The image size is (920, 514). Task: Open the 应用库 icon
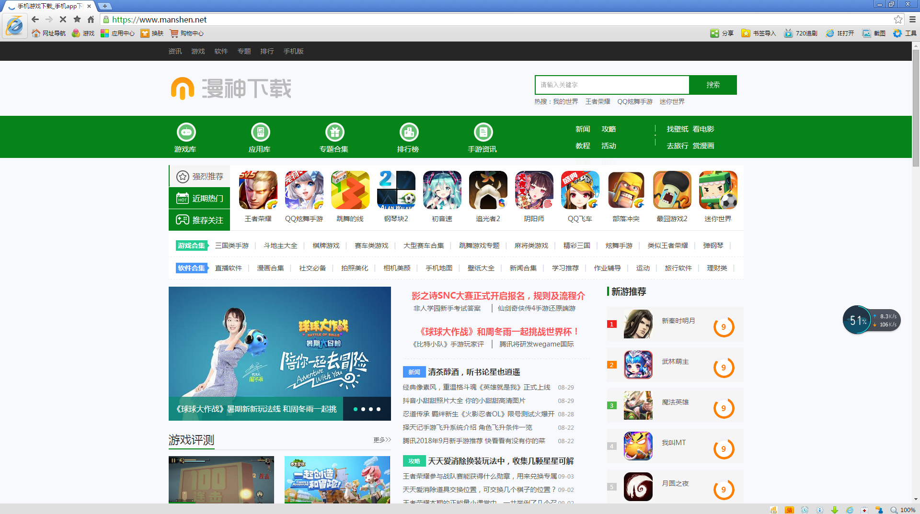(x=260, y=132)
